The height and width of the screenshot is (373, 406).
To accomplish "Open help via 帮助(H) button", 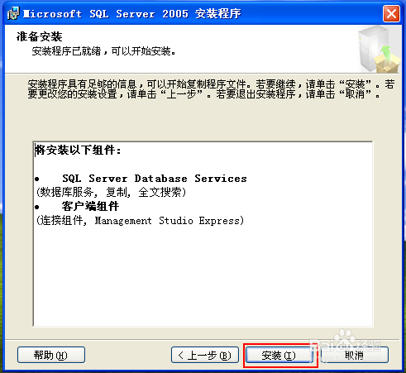I will [51, 355].
